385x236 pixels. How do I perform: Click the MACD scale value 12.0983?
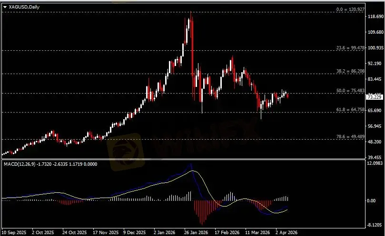(375, 163)
